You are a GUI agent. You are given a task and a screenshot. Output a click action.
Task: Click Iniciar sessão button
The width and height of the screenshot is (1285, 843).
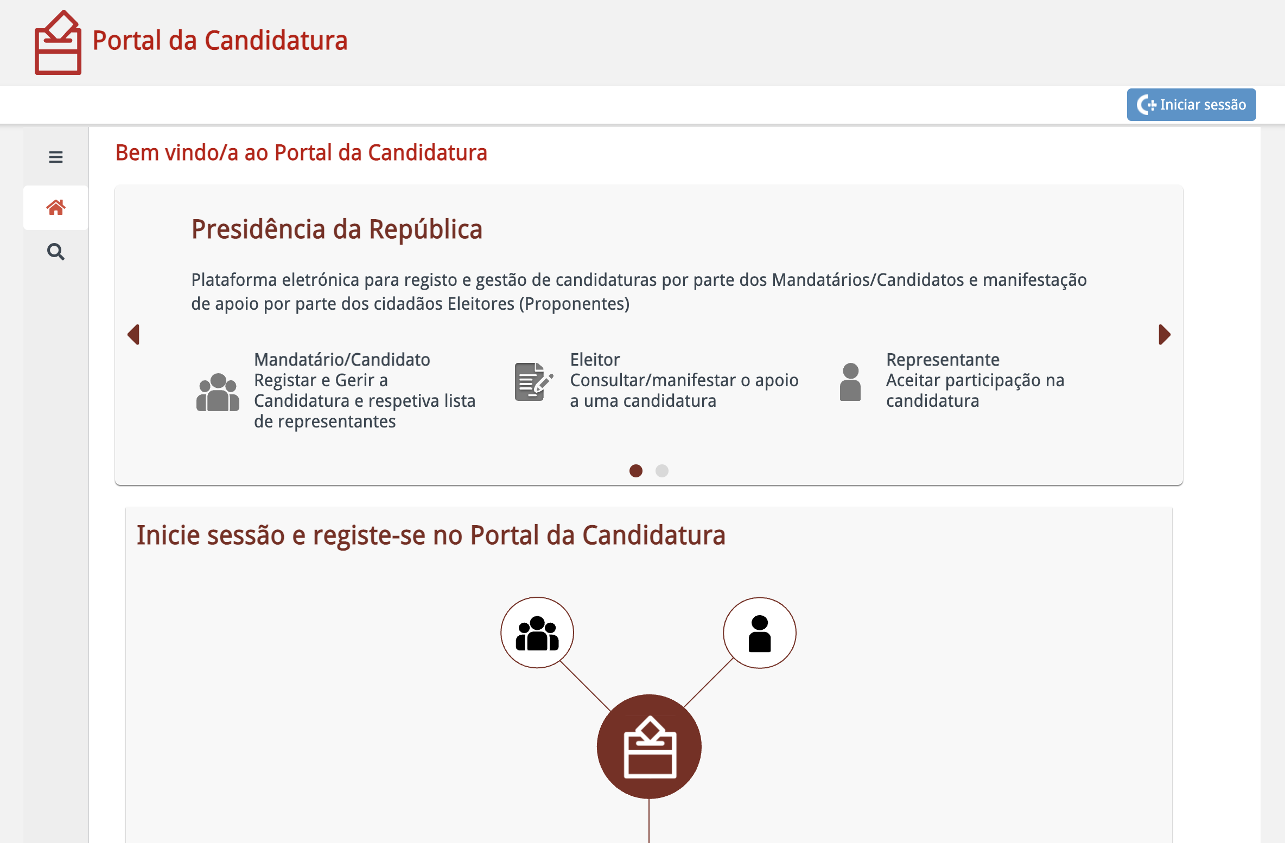(1191, 105)
